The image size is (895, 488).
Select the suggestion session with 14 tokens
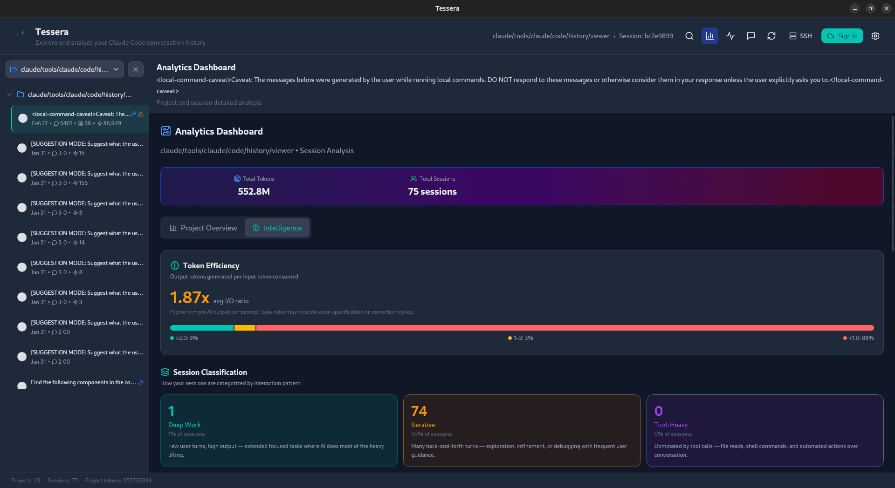point(80,238)
